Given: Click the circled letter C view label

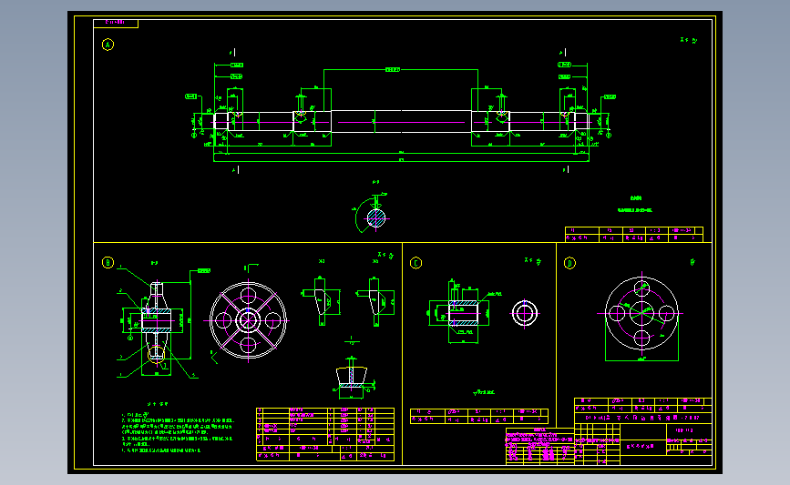Looking at the screenshot, I should tap(416, 263).
